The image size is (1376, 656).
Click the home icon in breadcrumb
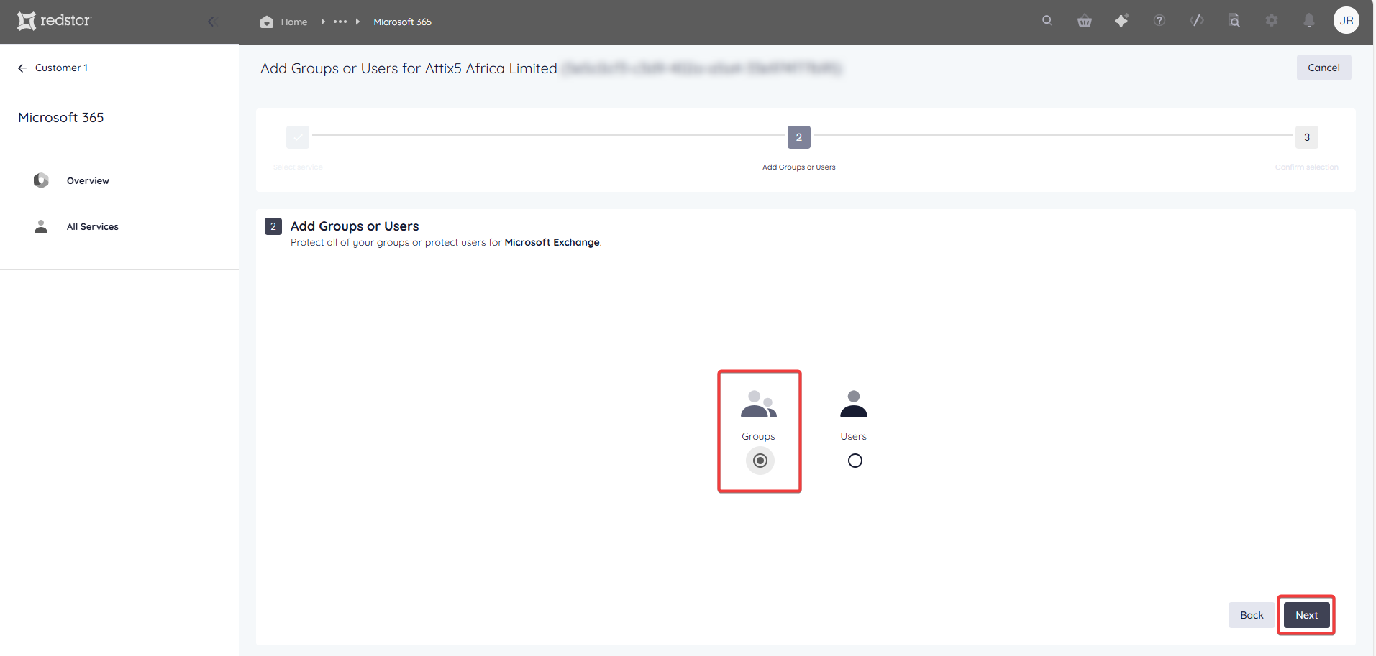click(267, 22)
